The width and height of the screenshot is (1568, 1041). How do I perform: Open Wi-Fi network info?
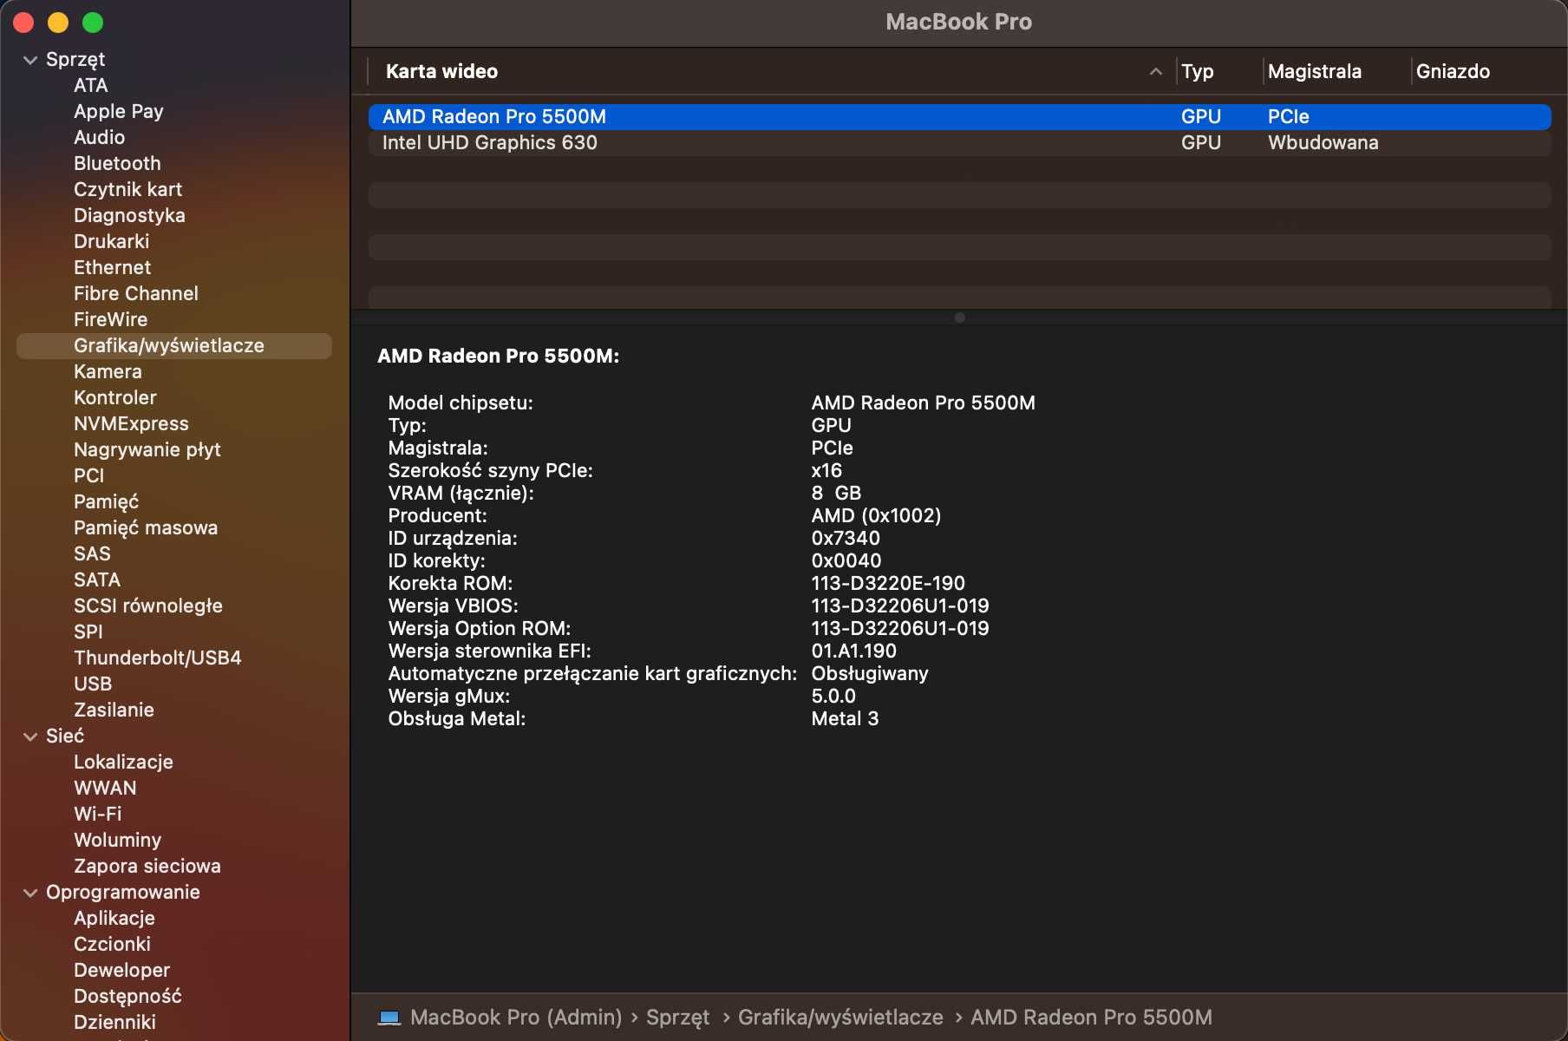98,814
